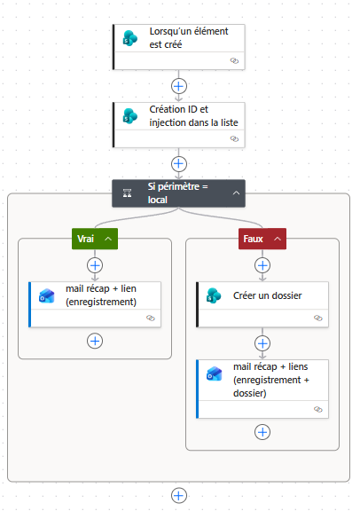
Task: Add new step at bottom of flow
Action: point(179,496)
